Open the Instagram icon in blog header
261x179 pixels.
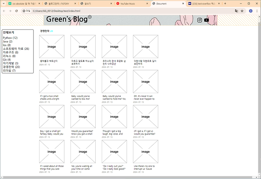point(200,20)
